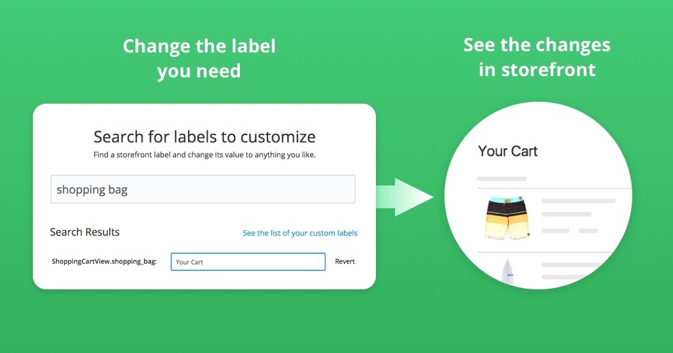Click the top placeholder line beside the surfboard
673x353 pixels.
(x=578, y=265)
